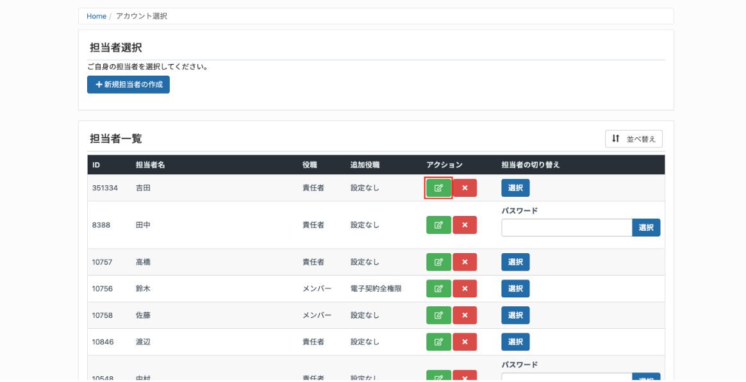Image resolution: width=746 pixels, height=382 pixels.
Task: Delete the 渡辺 account row
Action: coord(465,342)
